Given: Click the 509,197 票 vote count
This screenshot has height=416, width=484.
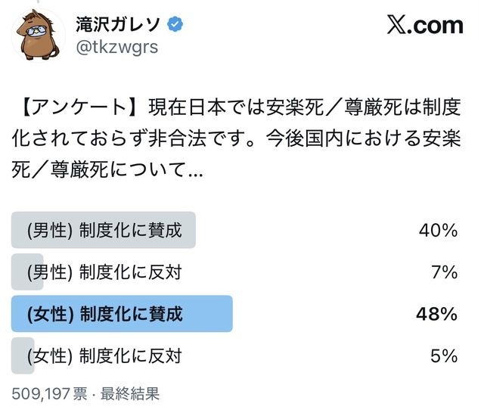Looking at the screenshot, I should 49,394.
